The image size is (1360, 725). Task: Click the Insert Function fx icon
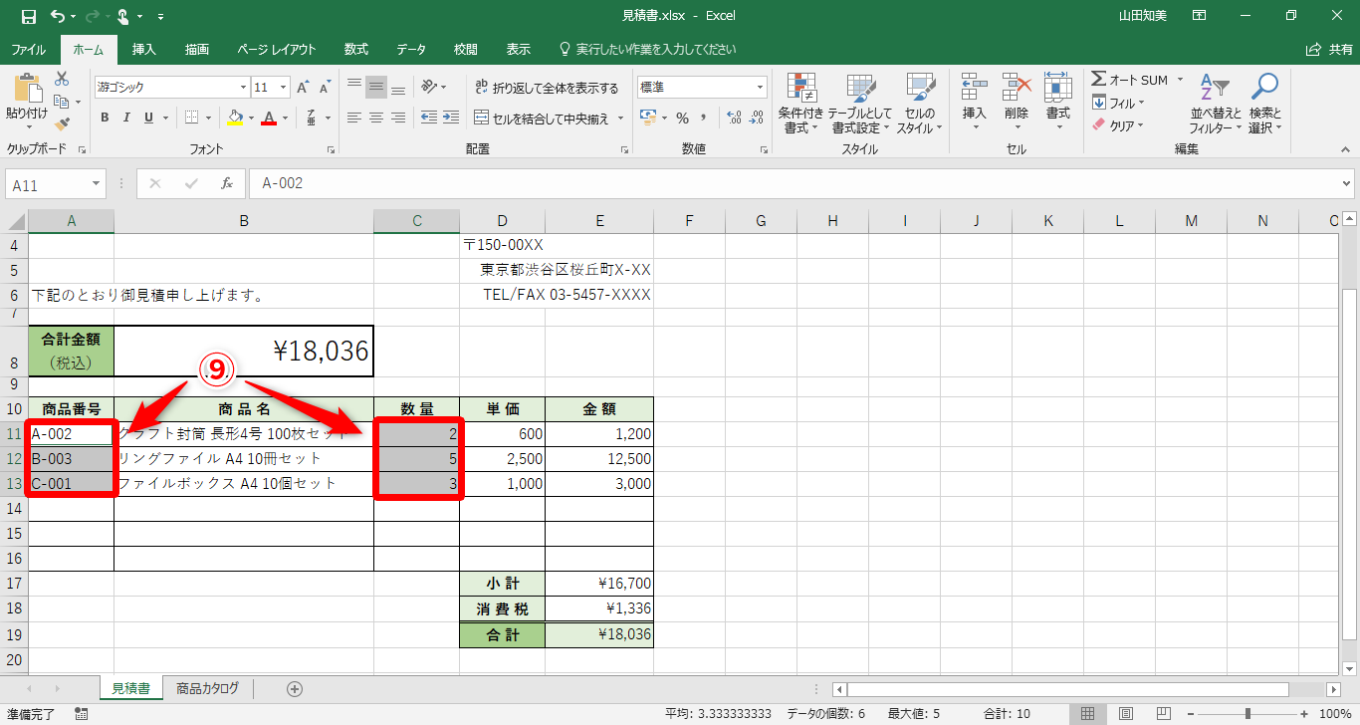[x=227, y=183]
